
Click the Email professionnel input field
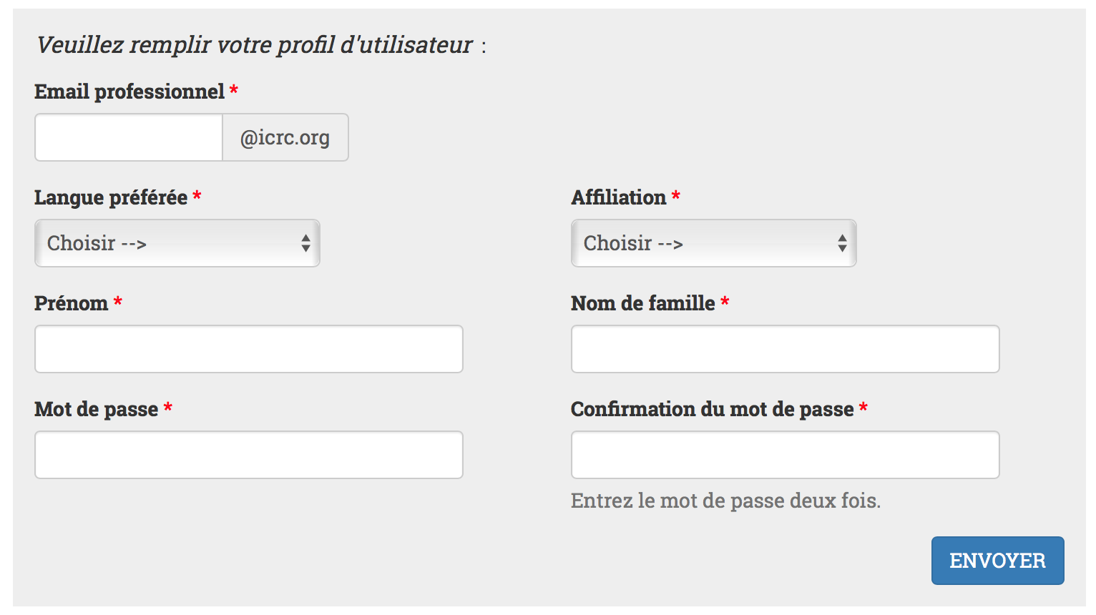[129, 137]
